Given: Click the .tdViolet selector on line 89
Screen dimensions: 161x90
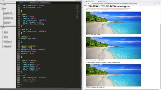Looking at the screenshot, I should 26,29.
